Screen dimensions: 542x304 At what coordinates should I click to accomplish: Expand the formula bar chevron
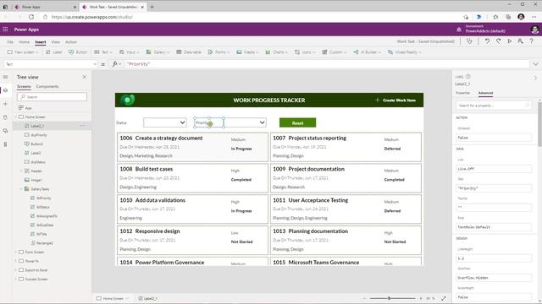535,64
